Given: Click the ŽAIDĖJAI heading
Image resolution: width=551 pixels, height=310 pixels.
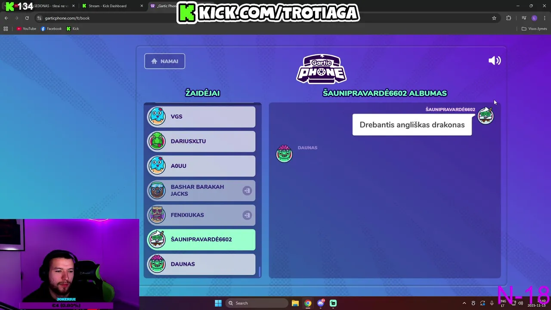Looking at the screenshot, I should (202, 93).
